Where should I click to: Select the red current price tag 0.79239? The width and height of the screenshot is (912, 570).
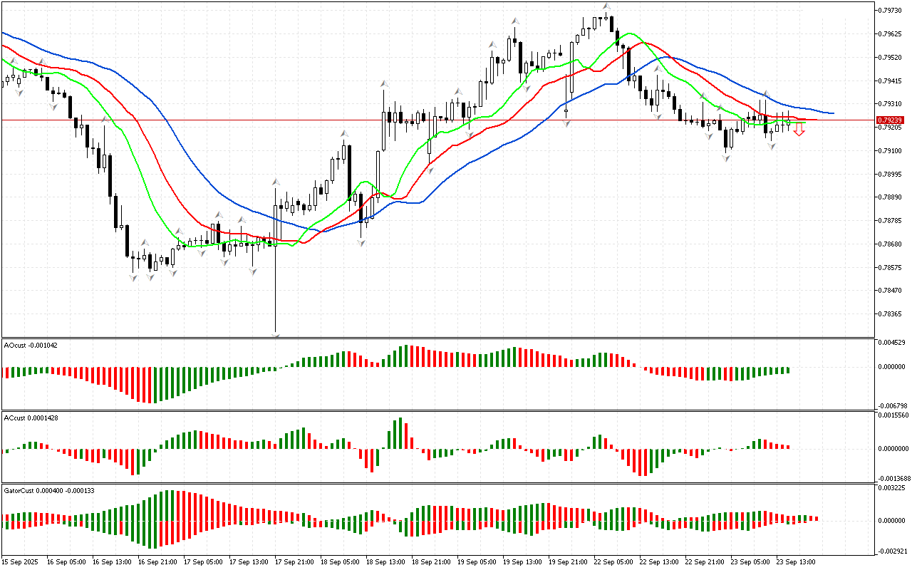891,120
